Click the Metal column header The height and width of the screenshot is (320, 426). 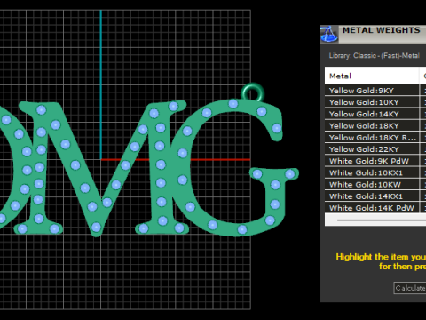[x=372, y=76]
